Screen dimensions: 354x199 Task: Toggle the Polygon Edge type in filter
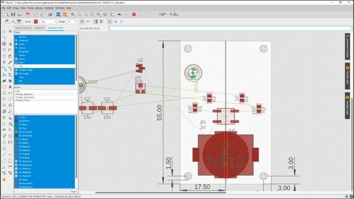click(x=45, y=70)
